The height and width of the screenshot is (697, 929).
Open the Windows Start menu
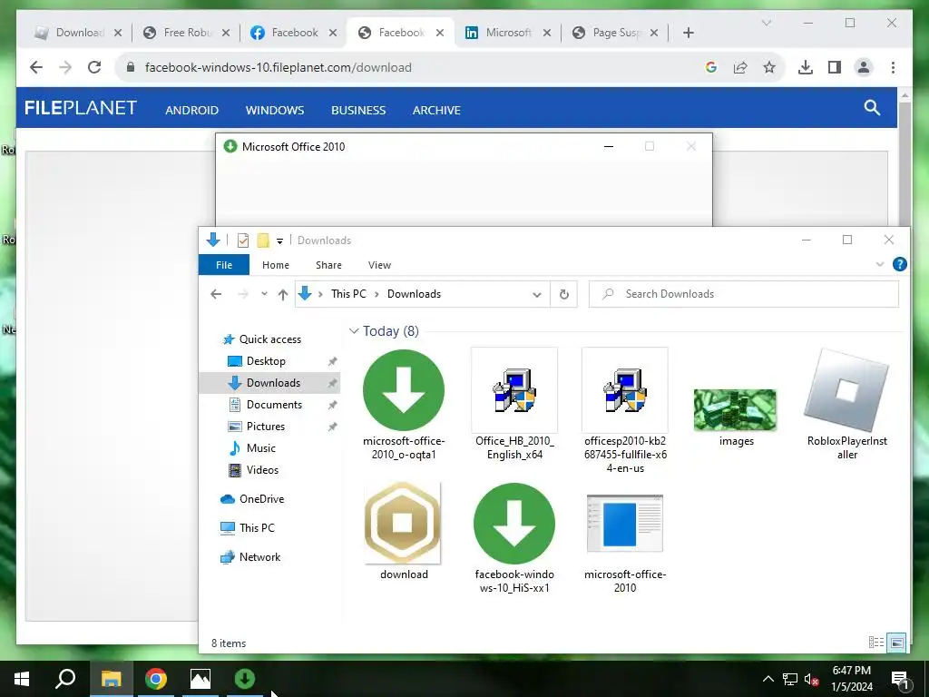tap(22, 679)
